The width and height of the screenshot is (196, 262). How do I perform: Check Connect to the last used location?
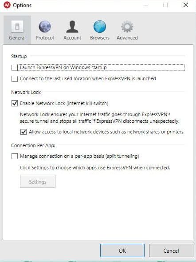coord(15,78)
